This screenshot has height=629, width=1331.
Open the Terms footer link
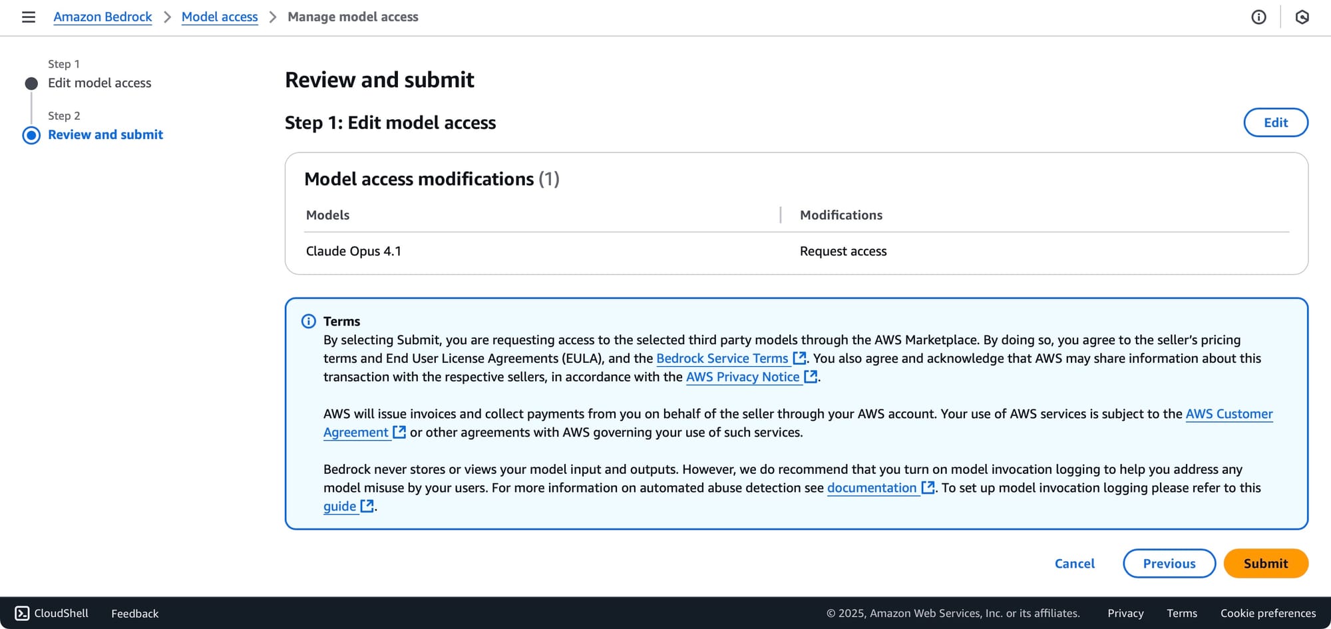point(1182,613)
